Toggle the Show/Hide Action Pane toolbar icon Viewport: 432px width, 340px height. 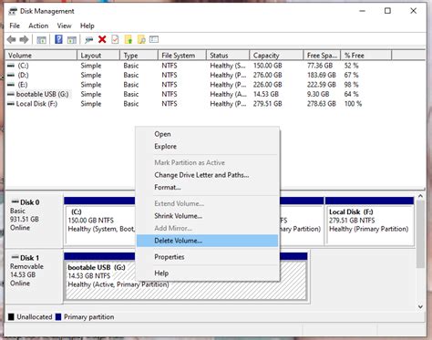[72, 40]
